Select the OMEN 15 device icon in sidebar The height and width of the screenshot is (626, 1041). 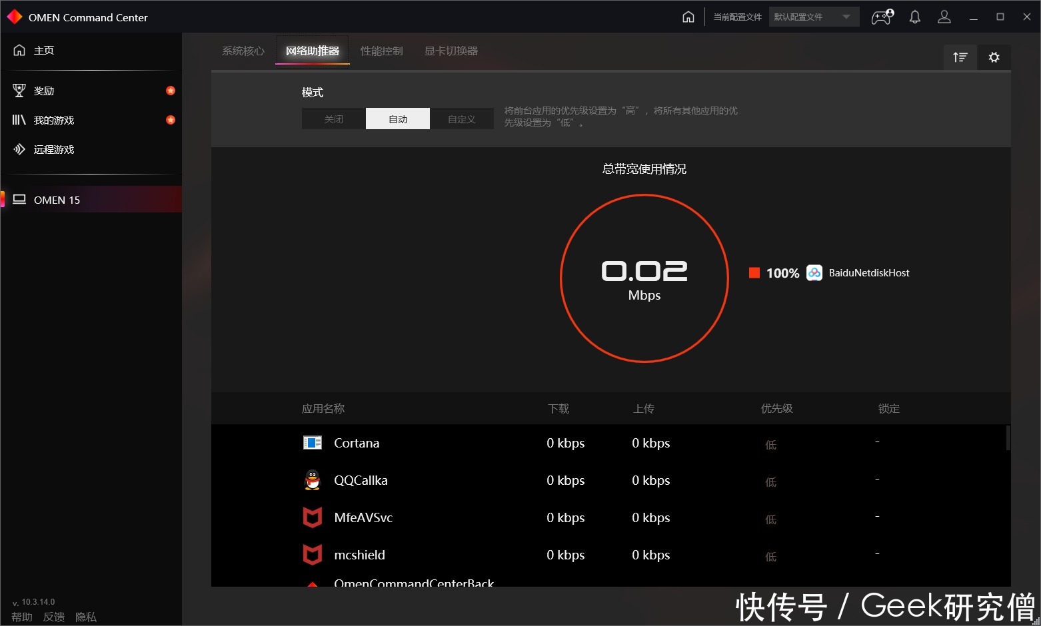click(x=19, y=198)
